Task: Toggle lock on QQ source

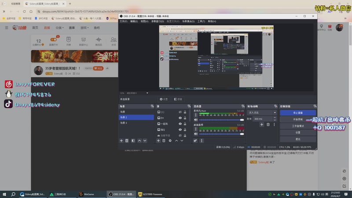Action: click(x=185, y=112)
